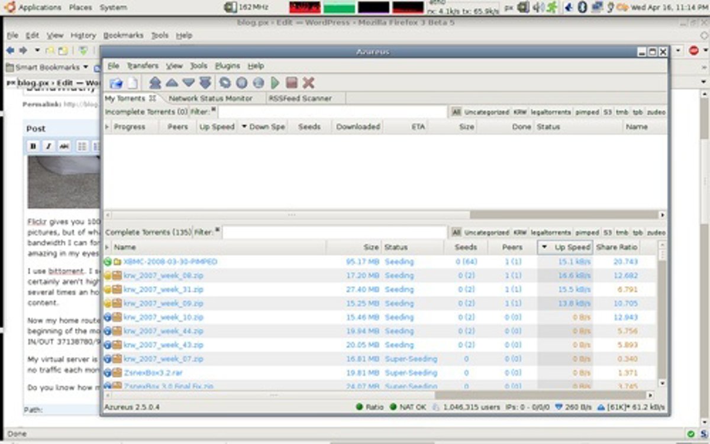Click the Move Down arrow toolbar icon
Viewport: 710px width, 444px height.
pyautogui.click(x=188, y=83)
